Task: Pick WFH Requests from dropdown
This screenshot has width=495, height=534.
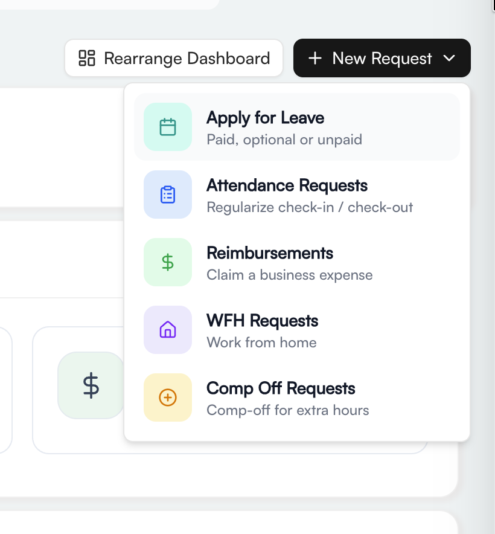Action: (297, 330)
